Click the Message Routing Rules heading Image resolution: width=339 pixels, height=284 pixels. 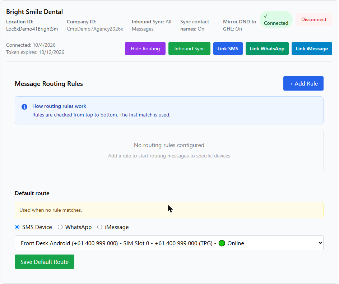49,84
